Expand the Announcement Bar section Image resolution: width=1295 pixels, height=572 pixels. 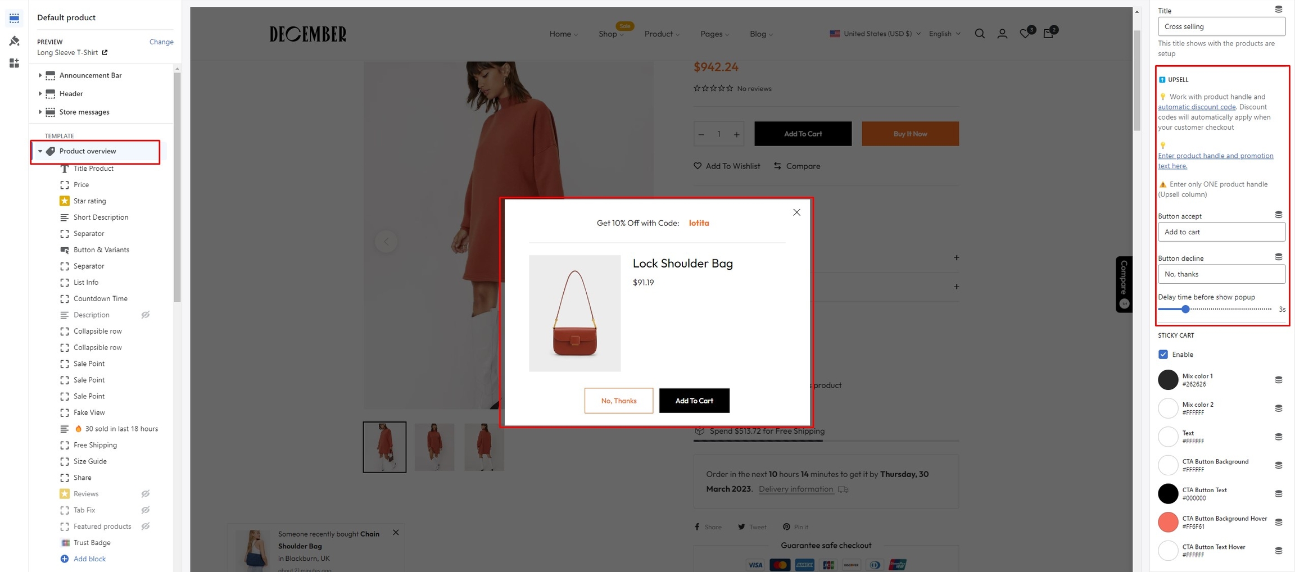(x=40, y=75)
